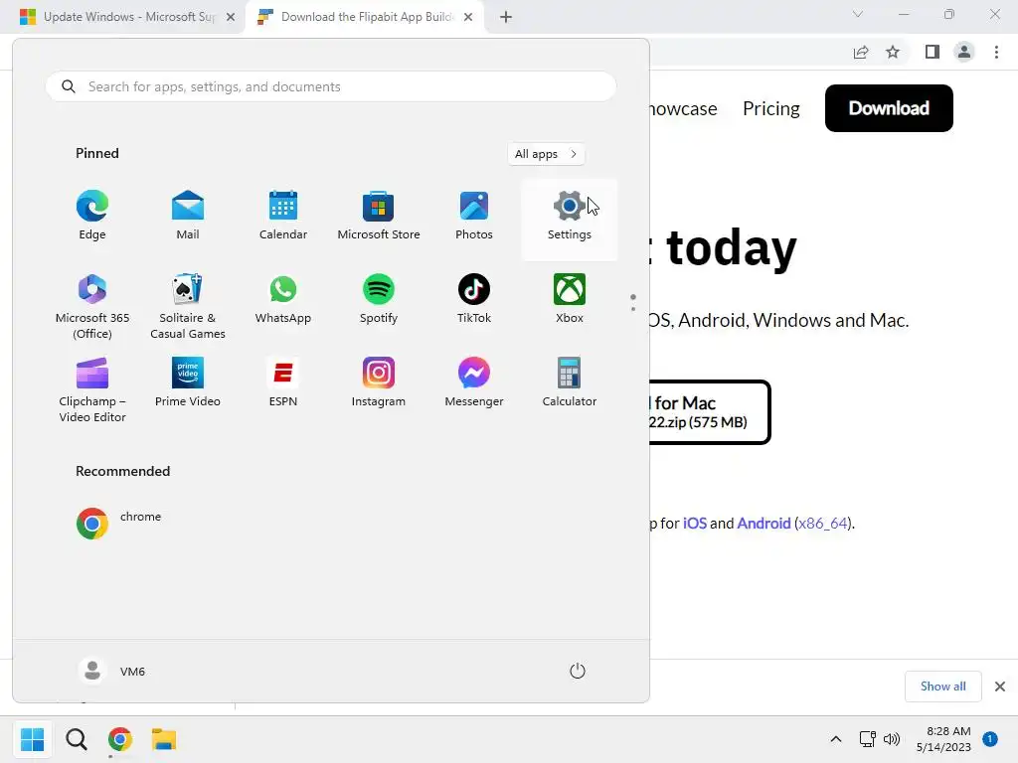The width and height of the screenshot is (1018, 763).
Task: Open the Edge app from Pinned
Action: click(x=92, y=217)
